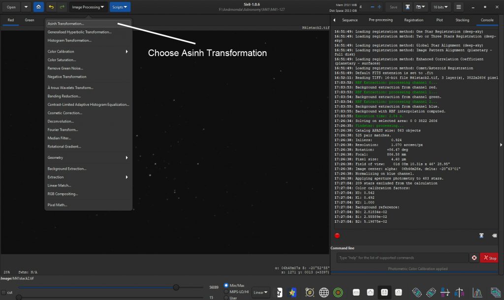
Task: Click the Open button
Action: pyautogui.click(x=11, y=7)
